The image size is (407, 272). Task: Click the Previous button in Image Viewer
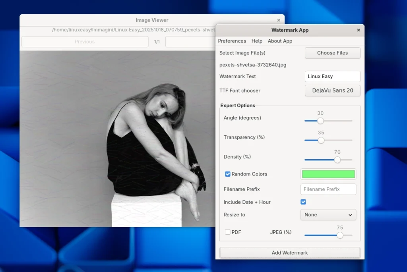click(84, 42)
